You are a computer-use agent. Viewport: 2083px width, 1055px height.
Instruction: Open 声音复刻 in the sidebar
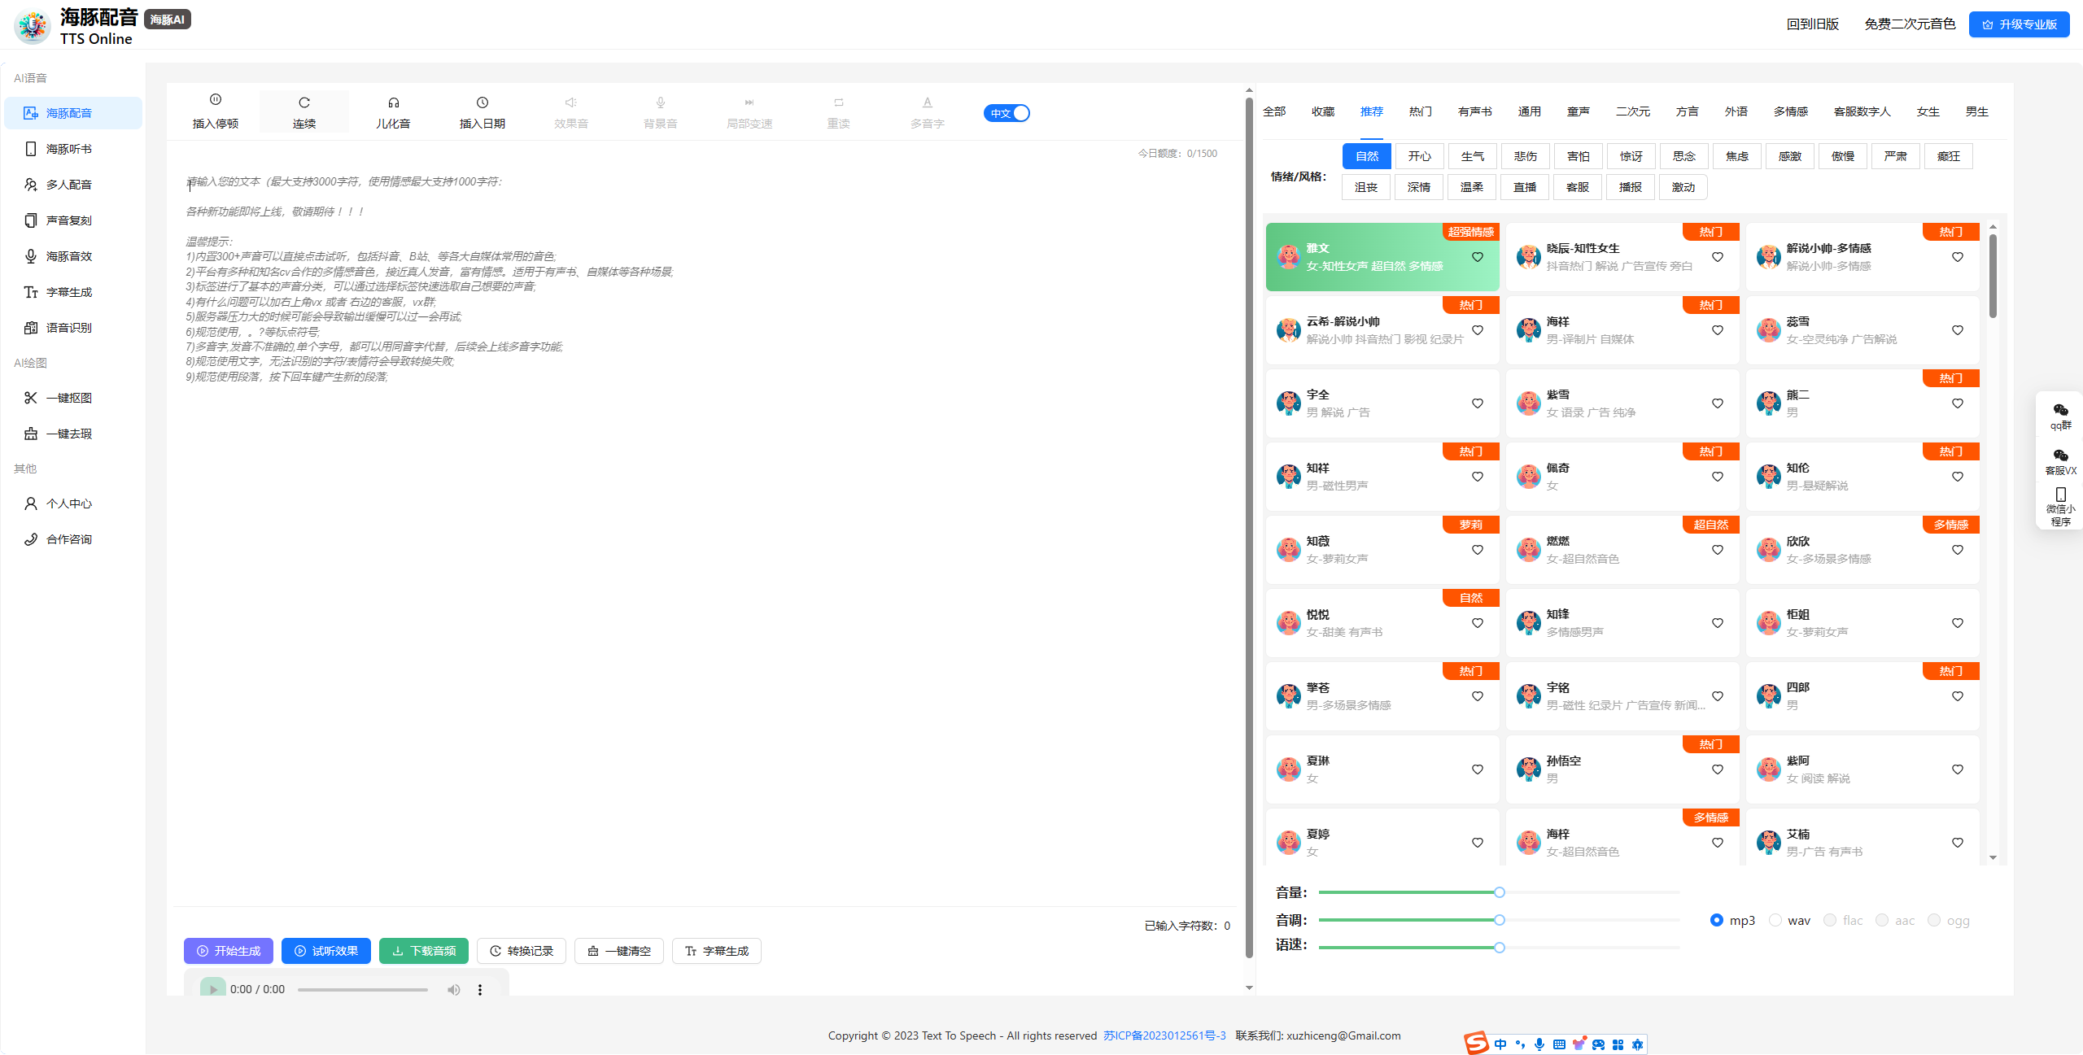pyautogui.click(x=69, y=220)
